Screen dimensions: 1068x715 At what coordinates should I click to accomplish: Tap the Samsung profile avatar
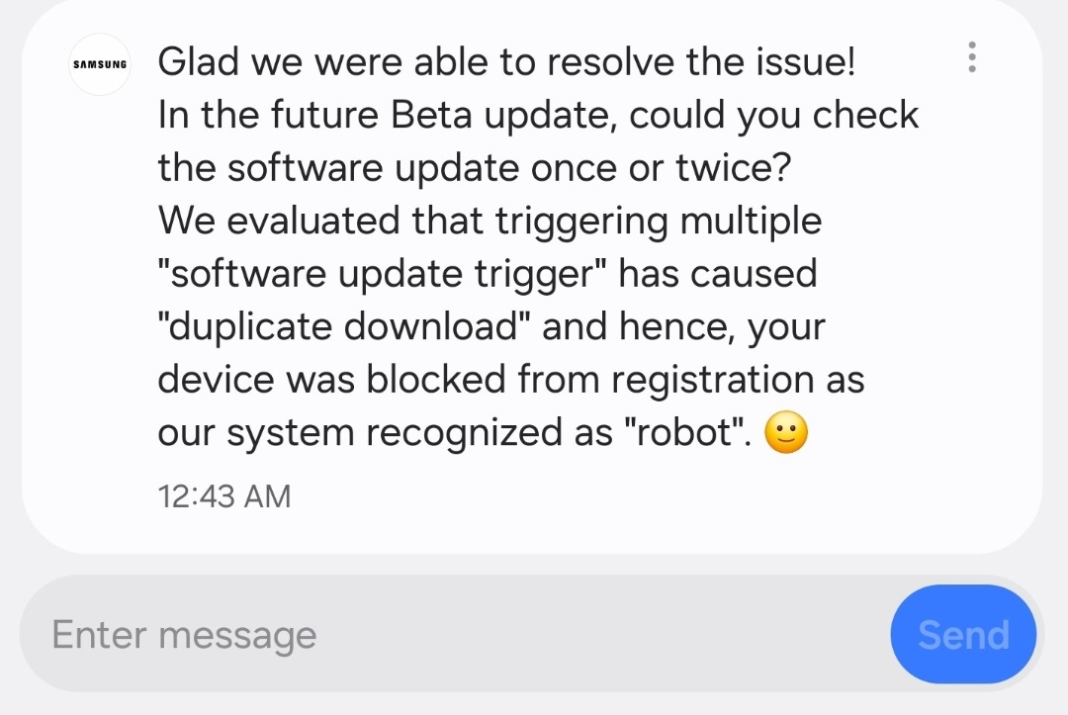[100, 64]
